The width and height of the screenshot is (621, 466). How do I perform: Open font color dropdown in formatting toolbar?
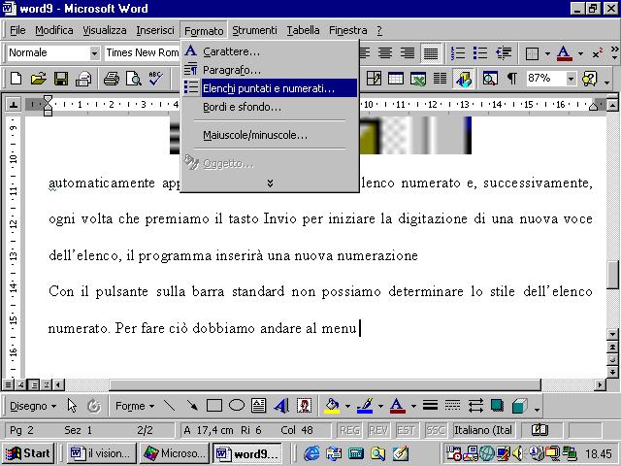(x=580, y=53)
